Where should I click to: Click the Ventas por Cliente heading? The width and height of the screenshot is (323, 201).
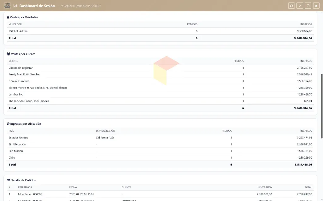23,54
